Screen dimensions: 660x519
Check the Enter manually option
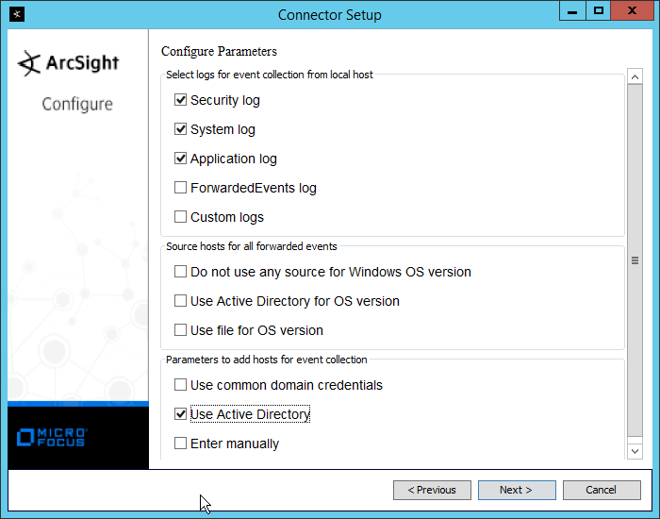coord(181,444)
